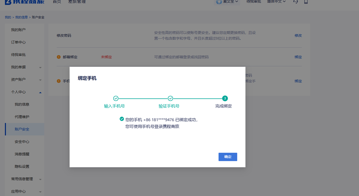The width and height of the screenshot is (359, 196).
Task: Open the 简体中文 language dropdown
Action: pyautogui.click(x=276, y=2)
